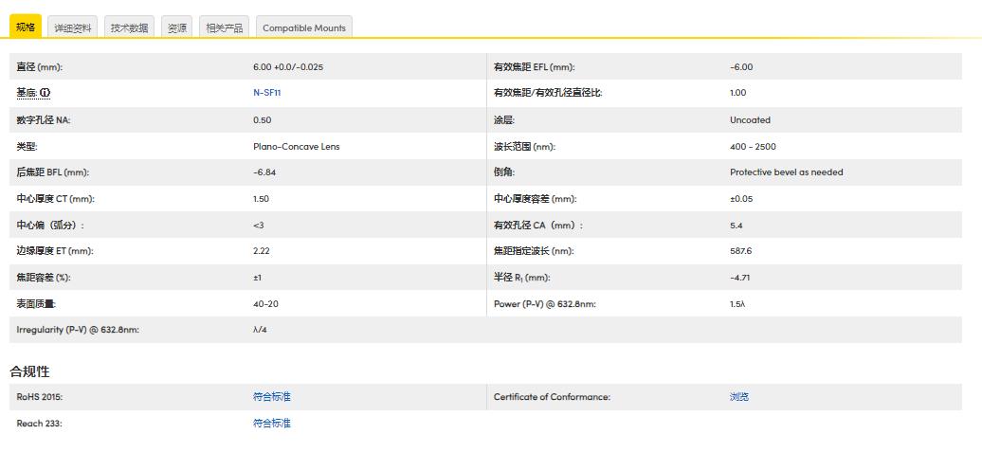Select the BFL value -6.84

pyautogui.click(x=264, y=172)
